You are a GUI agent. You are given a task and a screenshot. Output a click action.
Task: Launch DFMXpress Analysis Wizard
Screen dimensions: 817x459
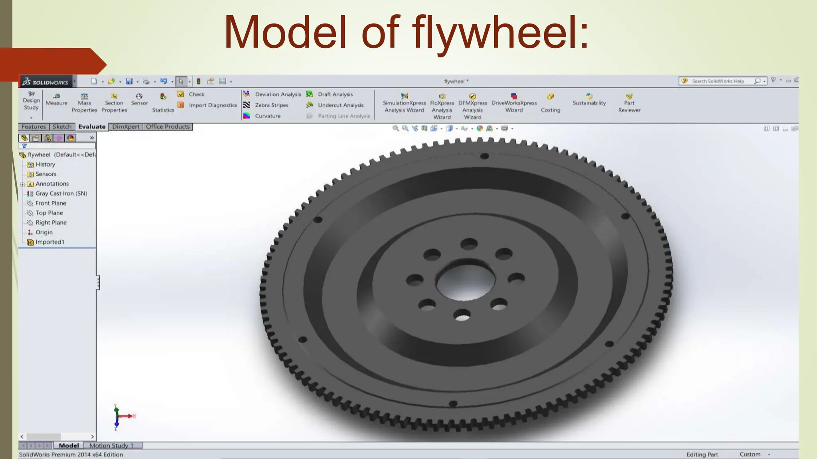tap(472, 106)
